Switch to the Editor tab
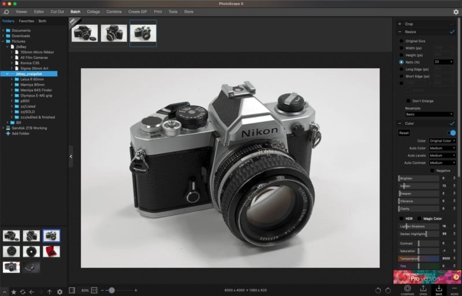Viewport: 462px width, 296px height. pyautogui.click(x=39, y=12)
